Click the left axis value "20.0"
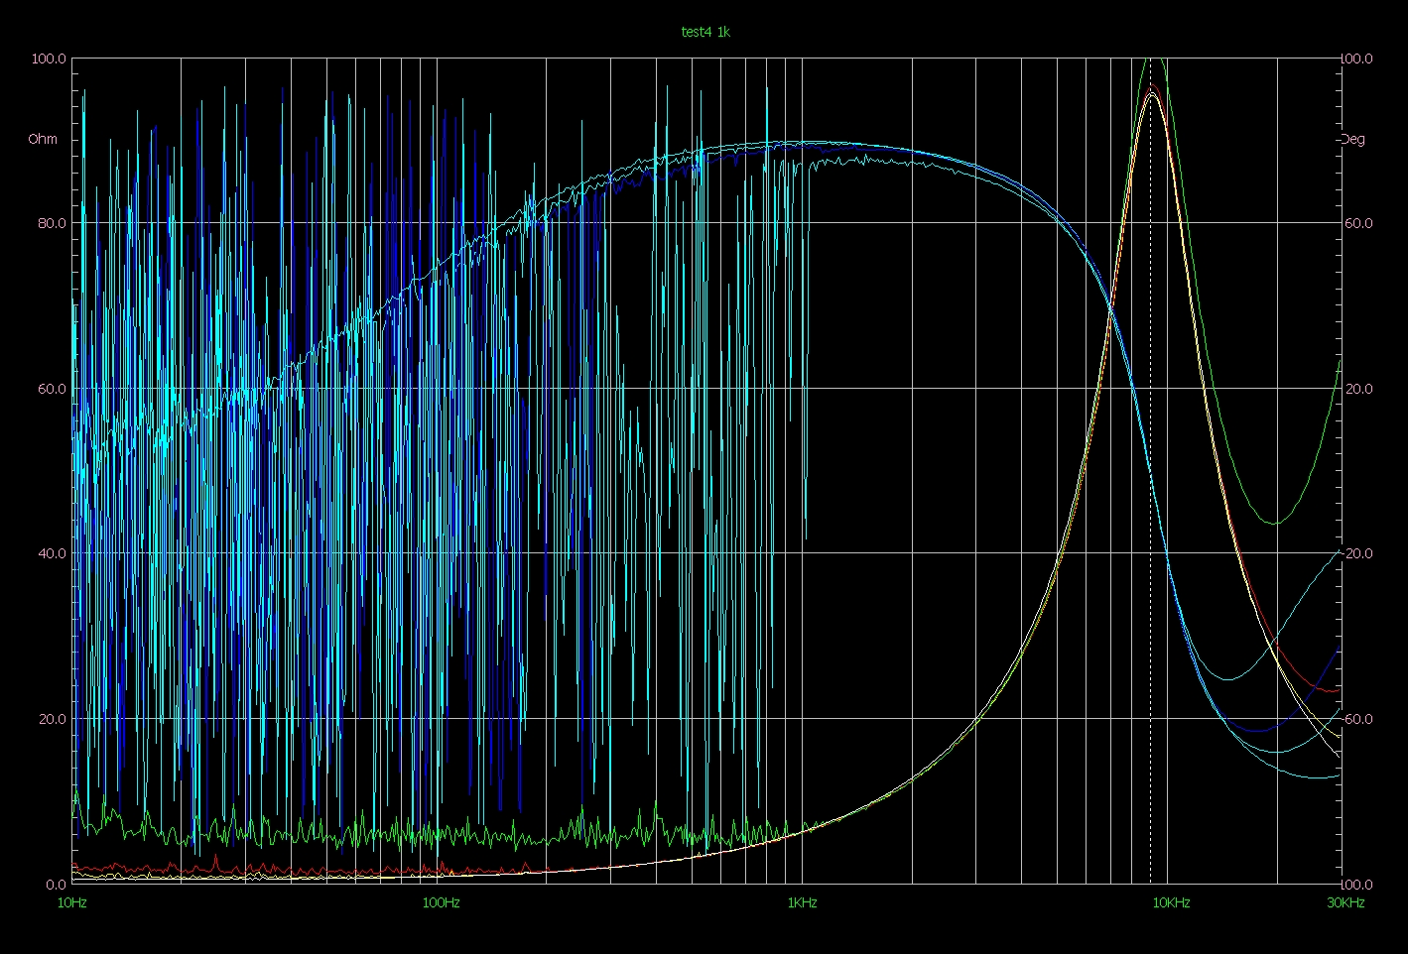This screenshot has width=1408, height=954. pos(53,719)
